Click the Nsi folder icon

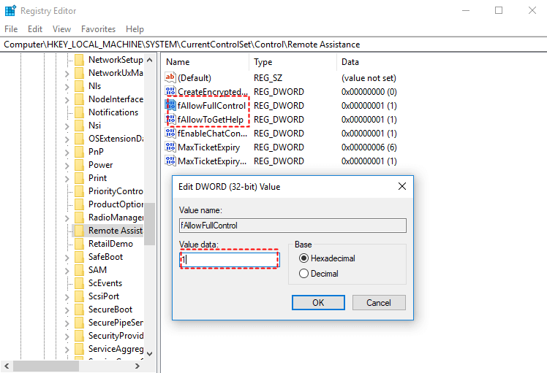coord(80,126)
